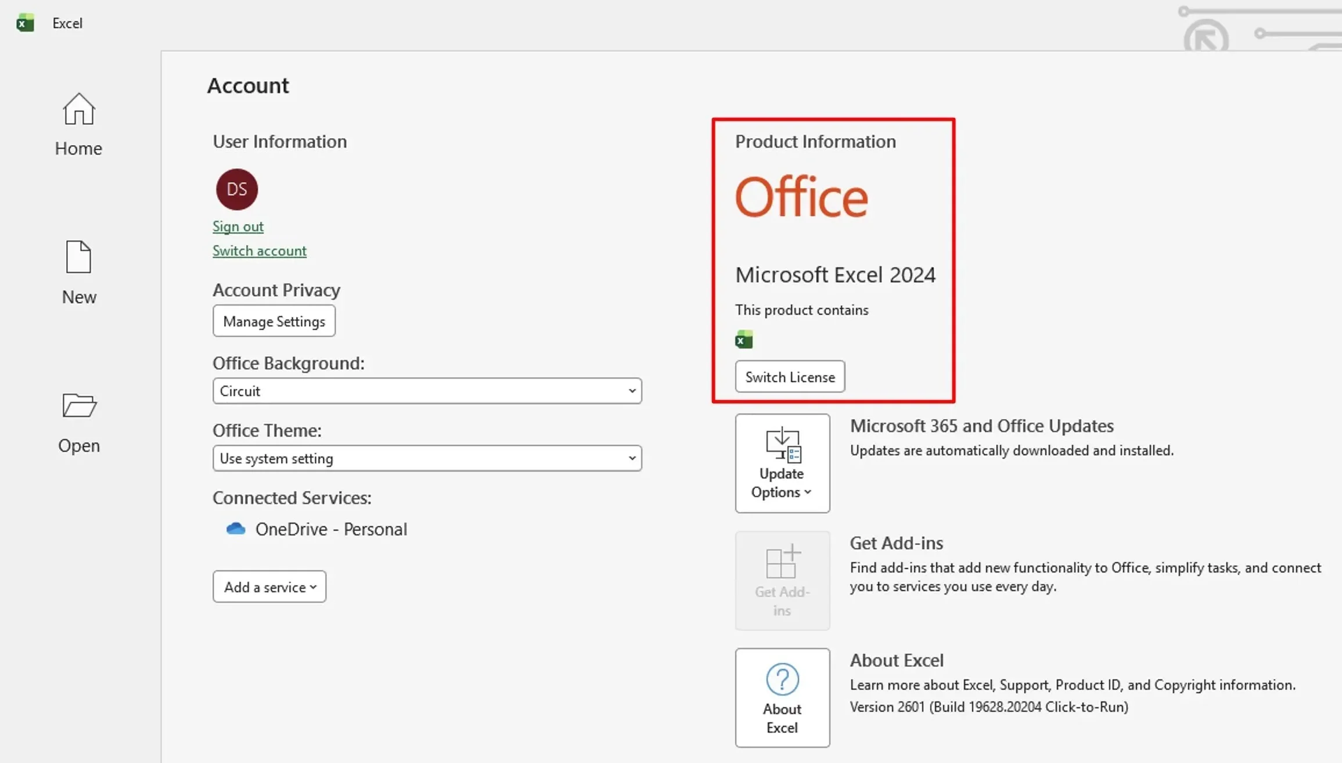
Task: Click the Sign out link
Action: click(238, 226)
